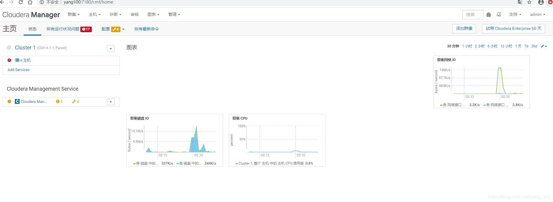553x202 pixels.
Task: Open the 主机 menu
Action: [95, 14]
